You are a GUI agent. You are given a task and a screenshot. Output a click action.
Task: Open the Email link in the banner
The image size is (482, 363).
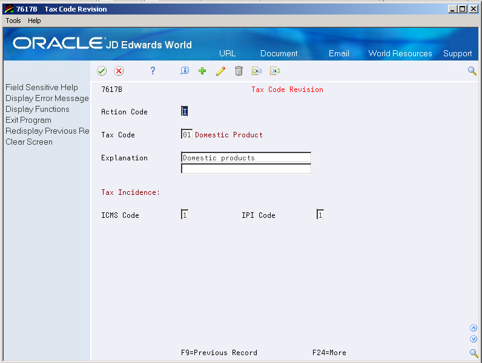click(x=338, y=53)
